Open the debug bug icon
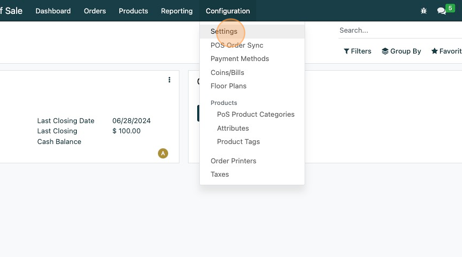This screenshot has width=462, height=257. [x=424, y=11]
